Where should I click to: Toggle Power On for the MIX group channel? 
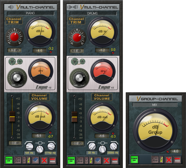134,159
